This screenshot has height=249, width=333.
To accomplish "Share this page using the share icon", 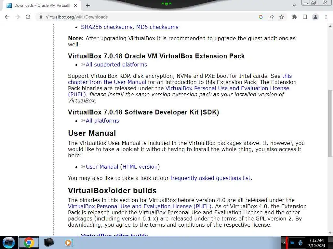I will [271, 17].
